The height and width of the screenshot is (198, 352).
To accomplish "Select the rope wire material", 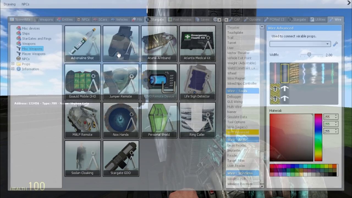I will tap(294, 73).
